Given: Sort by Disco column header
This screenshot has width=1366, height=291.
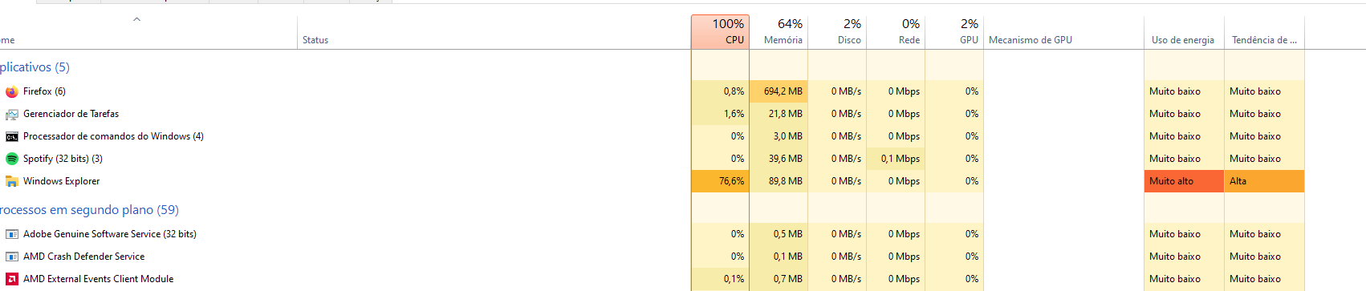Looking at the screenshot, I should coord(837,32).
